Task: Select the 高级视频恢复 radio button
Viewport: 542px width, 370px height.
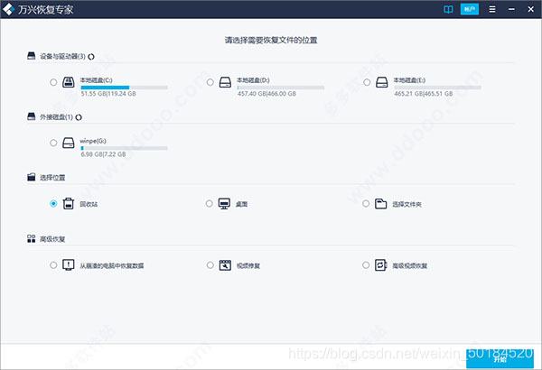Action: (366, 265)
